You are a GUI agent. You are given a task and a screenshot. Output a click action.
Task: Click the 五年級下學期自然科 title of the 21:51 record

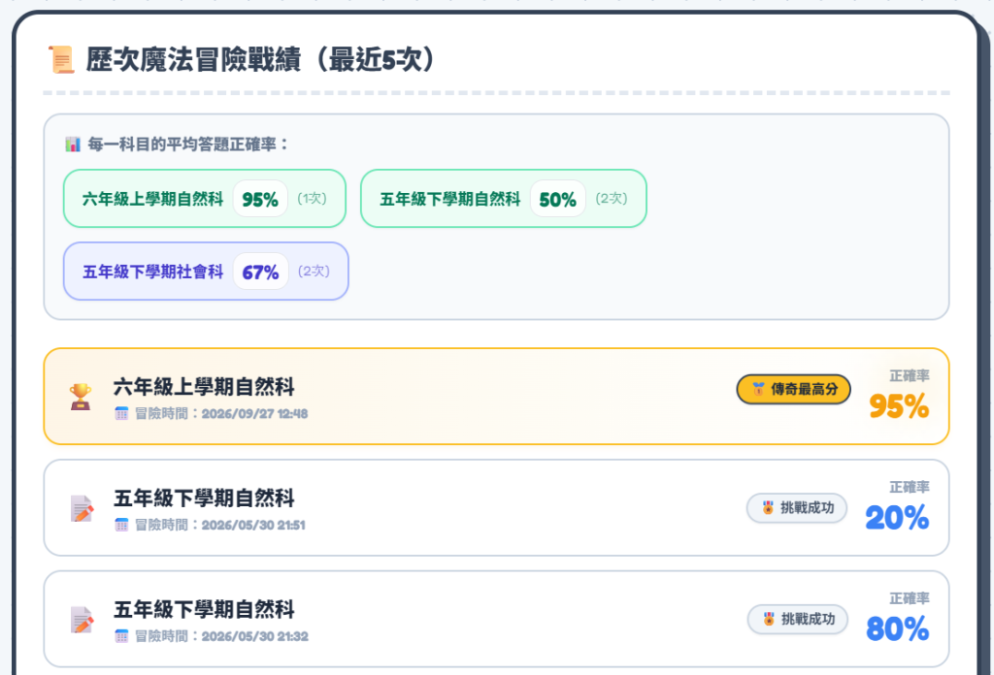tap(204, 498)
